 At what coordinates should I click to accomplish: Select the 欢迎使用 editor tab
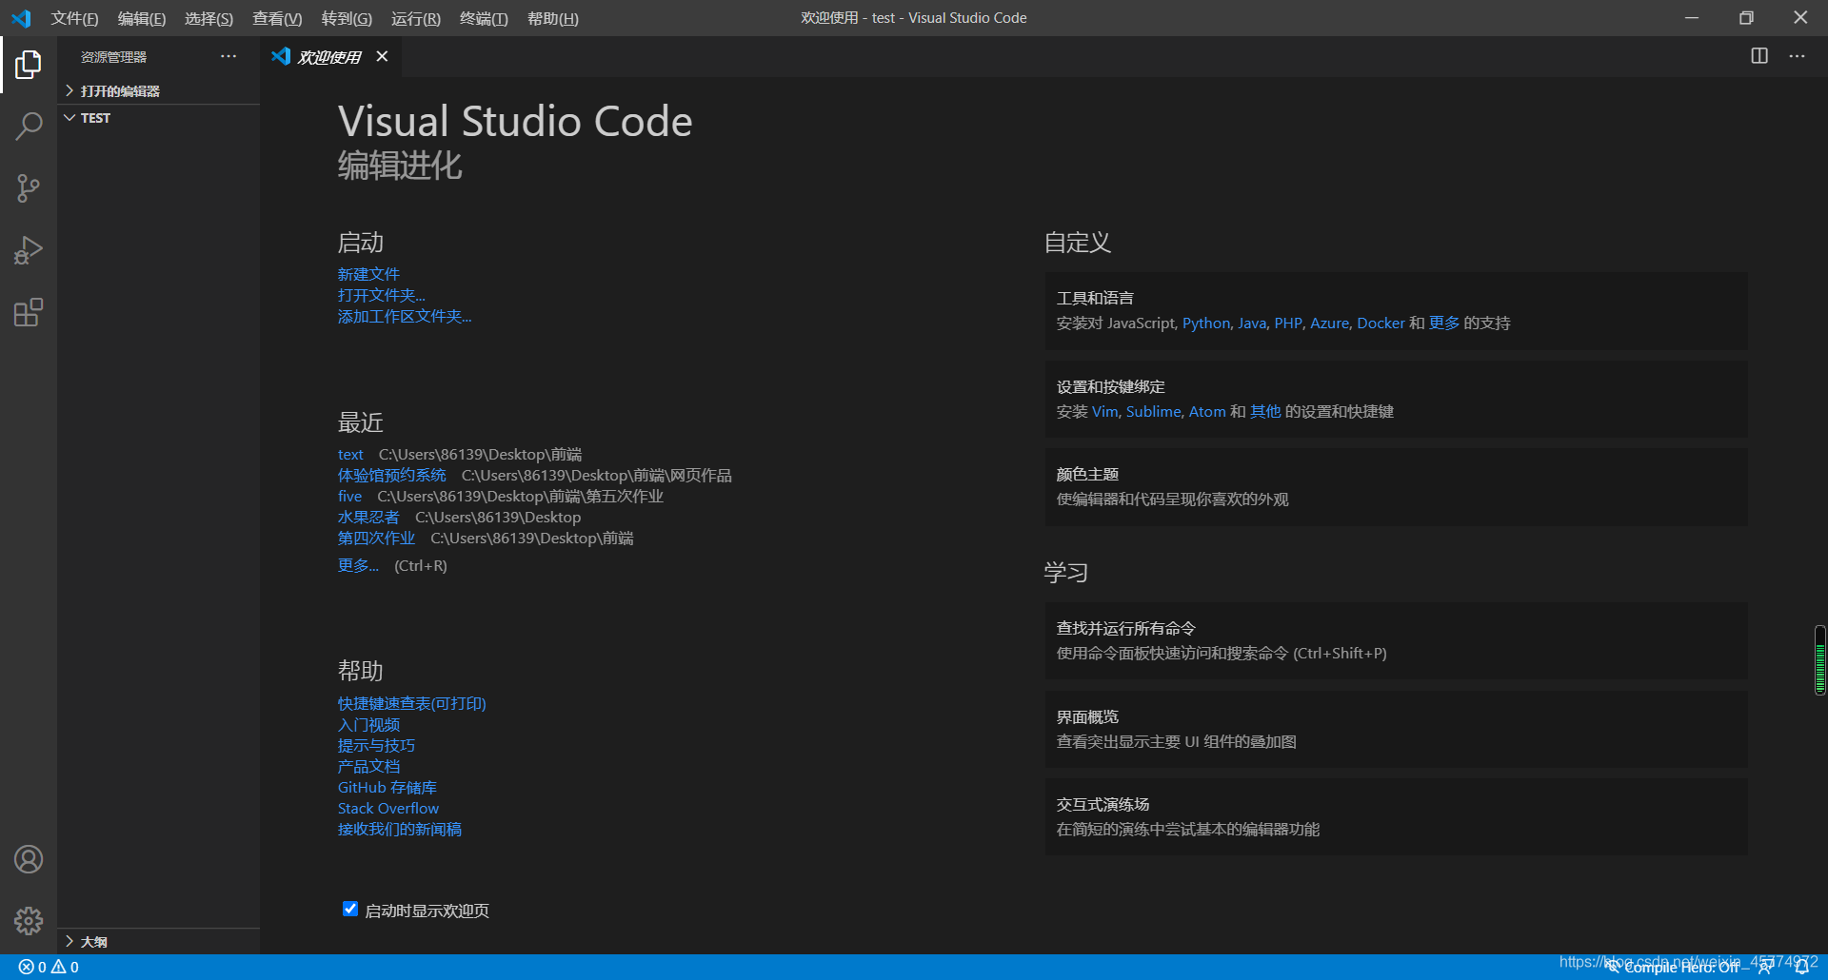331,56
